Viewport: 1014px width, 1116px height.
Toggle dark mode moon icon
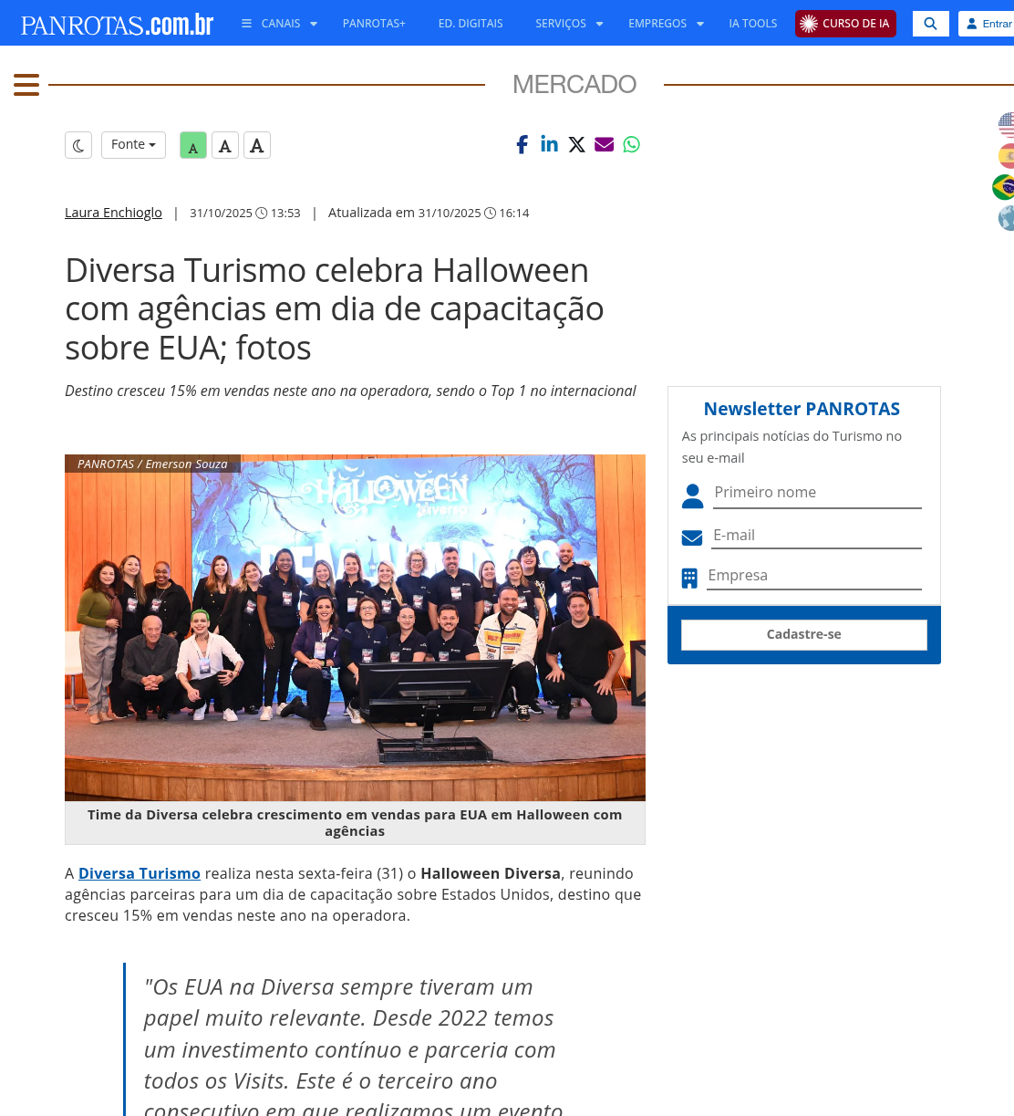(x=78, y=145)
